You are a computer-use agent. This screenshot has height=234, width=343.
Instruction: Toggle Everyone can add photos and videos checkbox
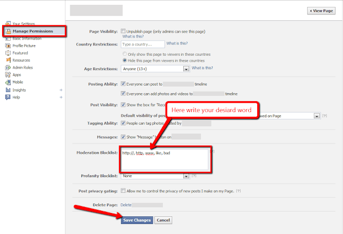click(123, 93)
